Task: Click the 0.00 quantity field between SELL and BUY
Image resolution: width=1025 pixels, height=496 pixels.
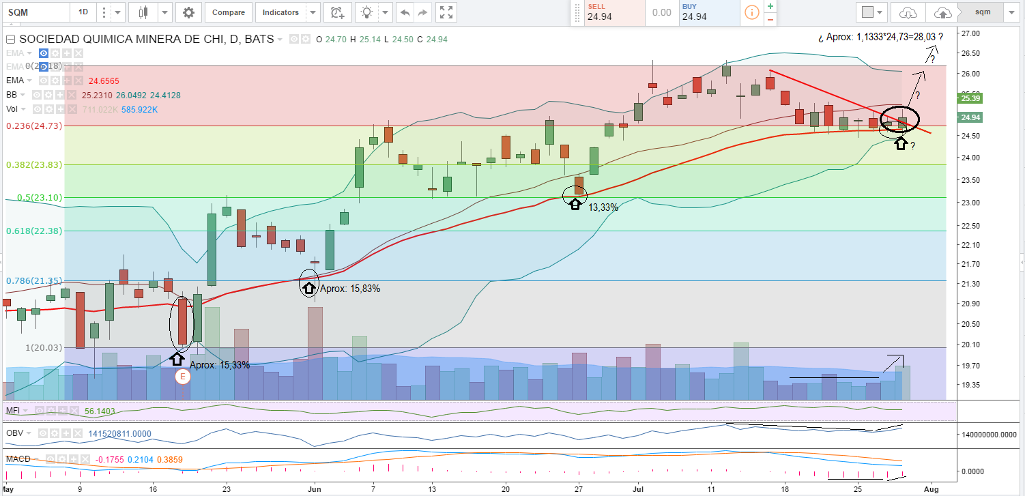Action: [661, 12]
